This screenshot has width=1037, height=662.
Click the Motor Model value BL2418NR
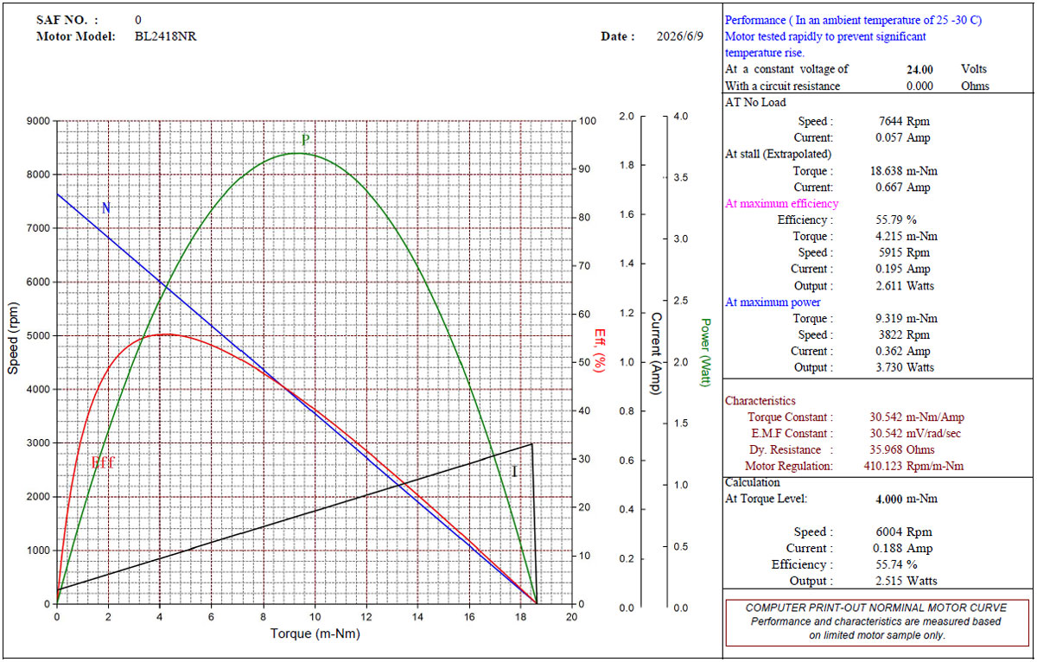coord(166,36)
